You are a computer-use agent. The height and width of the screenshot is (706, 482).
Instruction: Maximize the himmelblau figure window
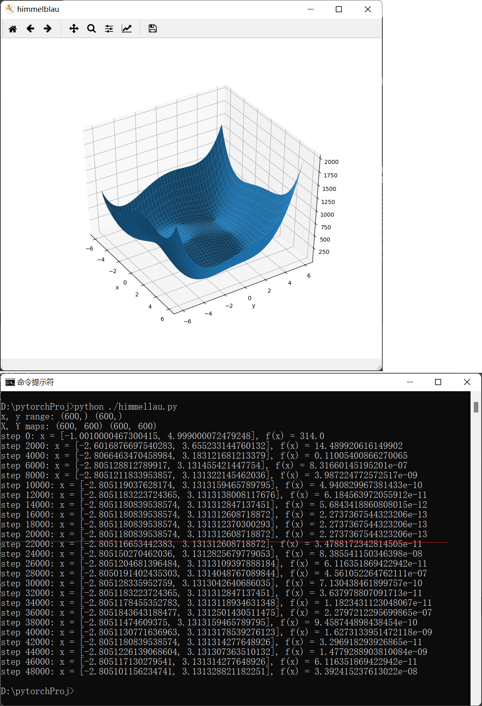(339, 9)
